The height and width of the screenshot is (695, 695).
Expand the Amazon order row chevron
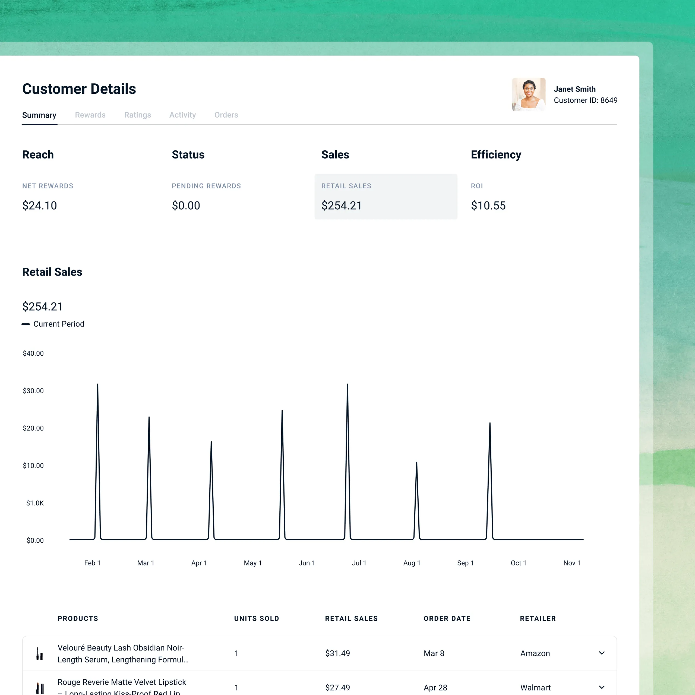coord(601,653)
